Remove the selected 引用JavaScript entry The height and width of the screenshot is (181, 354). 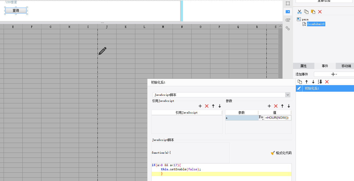(x=207, y=106)
